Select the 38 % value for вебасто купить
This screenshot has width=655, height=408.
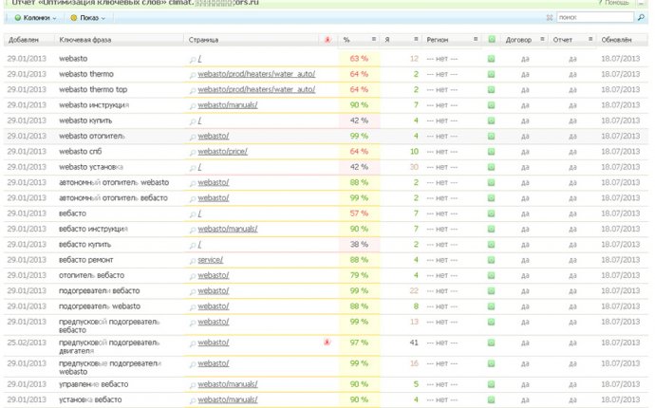pos(359,245)
